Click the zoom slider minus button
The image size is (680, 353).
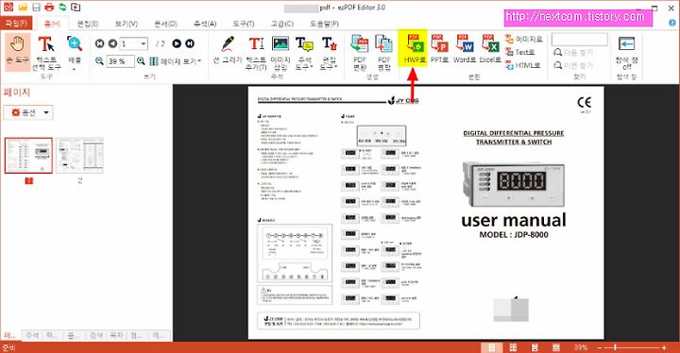[600, 347]
